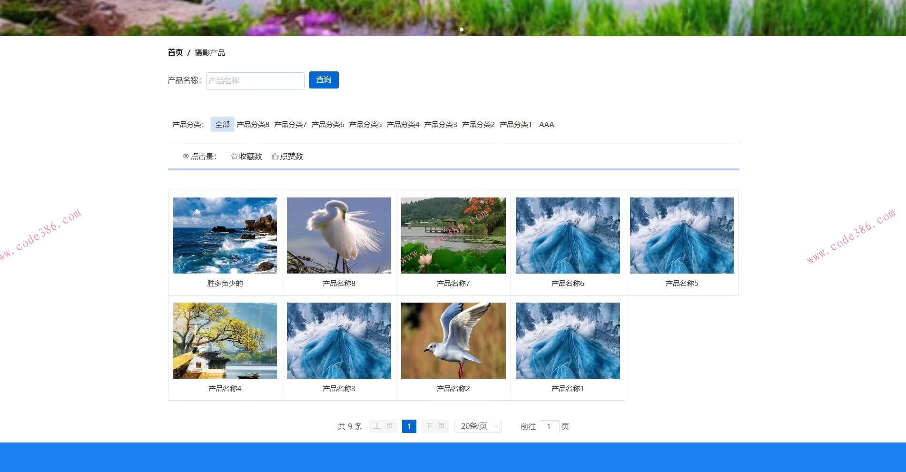Click the 前往 page jump input box
906x472 pixels.
[x=548, y=426]
